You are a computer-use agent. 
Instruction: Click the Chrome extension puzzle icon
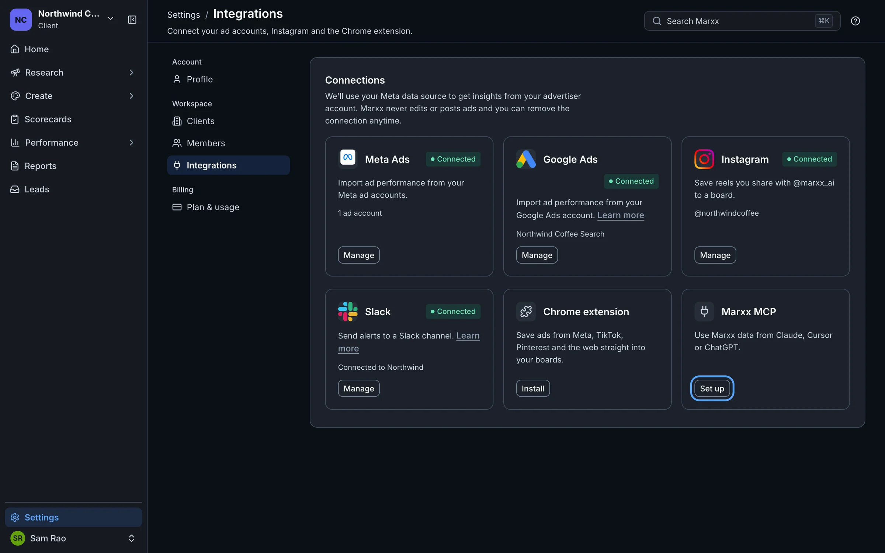click(x=526, y=312)
